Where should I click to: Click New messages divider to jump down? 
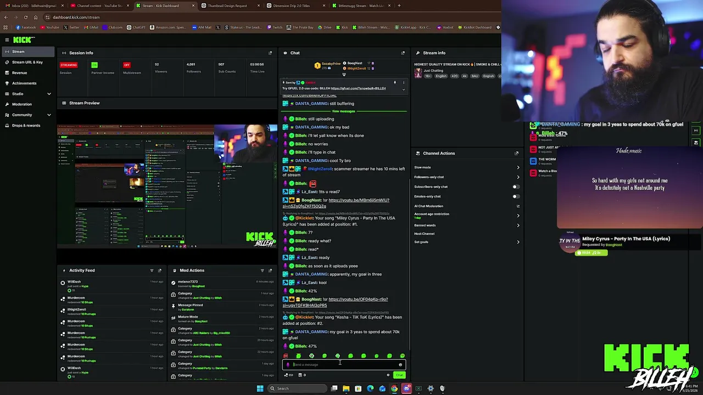click(344, 111)
